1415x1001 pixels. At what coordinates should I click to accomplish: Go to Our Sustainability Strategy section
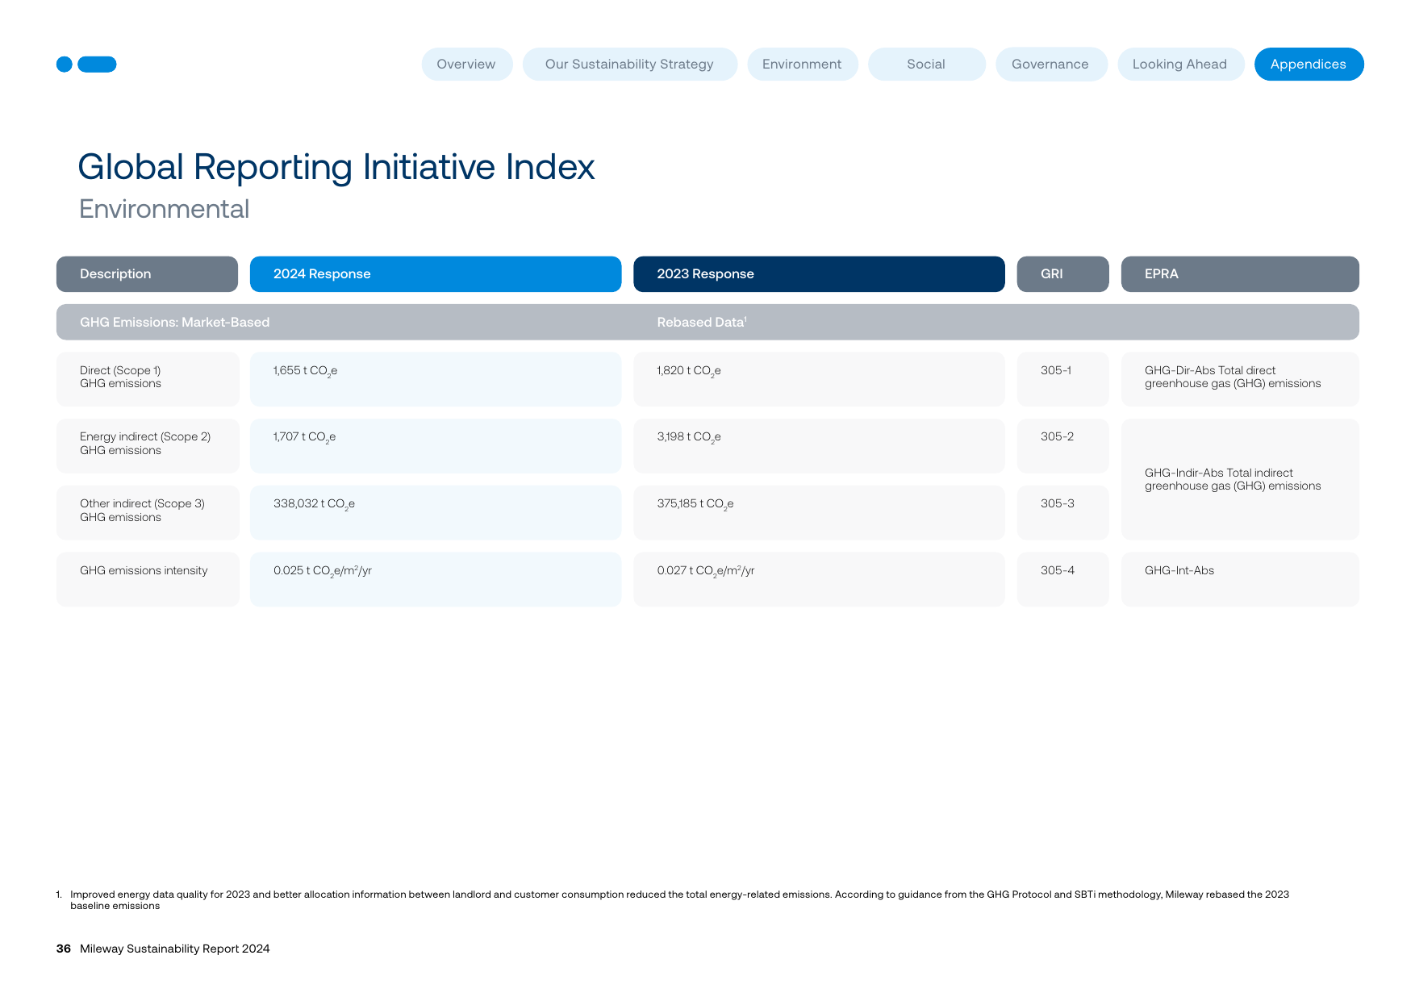[x=629, y=65]
